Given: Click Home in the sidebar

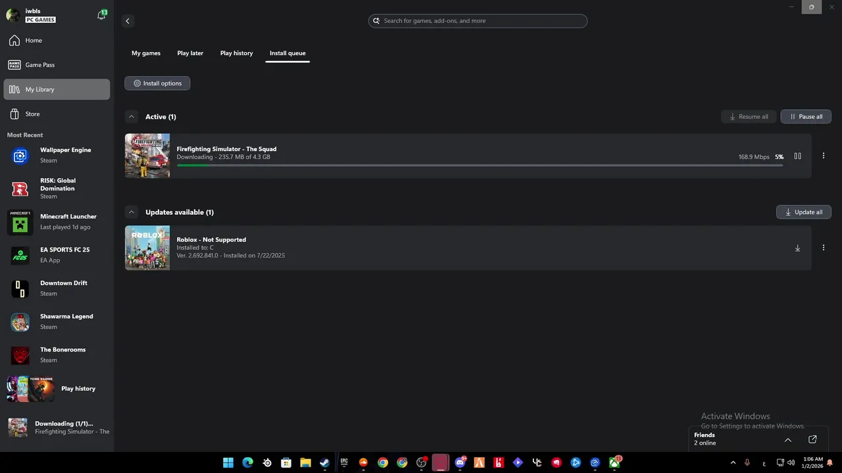Looking at the screenshot, I should [x=57, y=41].
